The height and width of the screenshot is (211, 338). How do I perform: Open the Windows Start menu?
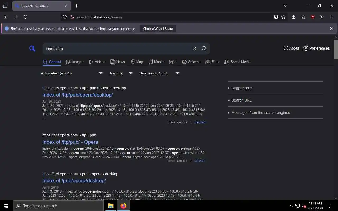[6, 206]
